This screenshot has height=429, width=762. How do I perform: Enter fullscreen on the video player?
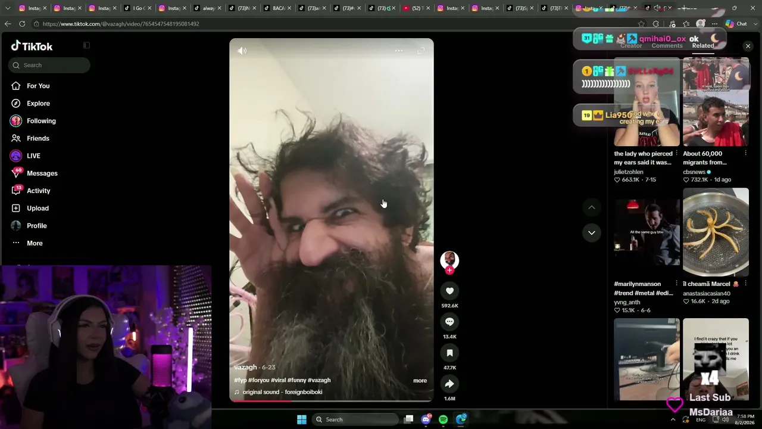[421, 51]
